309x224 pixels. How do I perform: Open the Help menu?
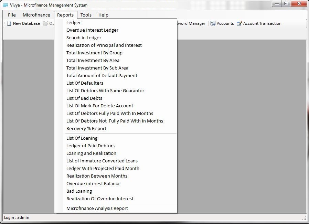(103, 15)
